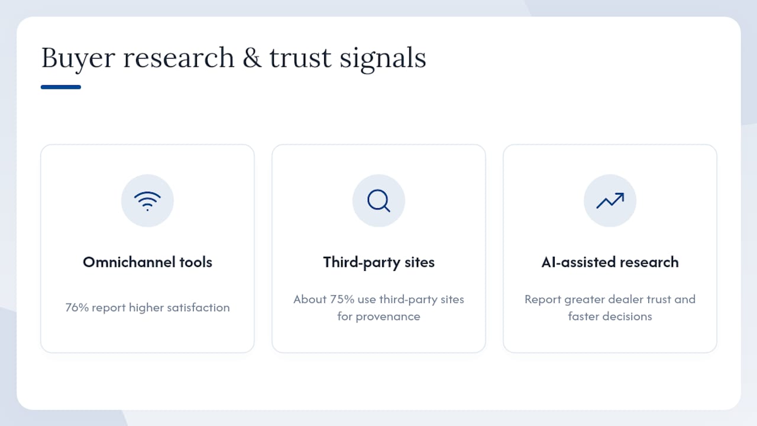Viewport: 757px width, 426px height.
Task: Click the word 'Omnichannel' in the first heading
Action: tap(123, 262)
